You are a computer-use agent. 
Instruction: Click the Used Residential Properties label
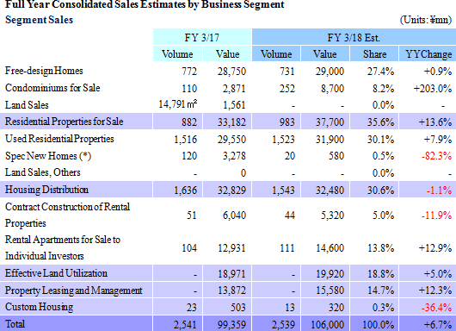click(59, 139)
